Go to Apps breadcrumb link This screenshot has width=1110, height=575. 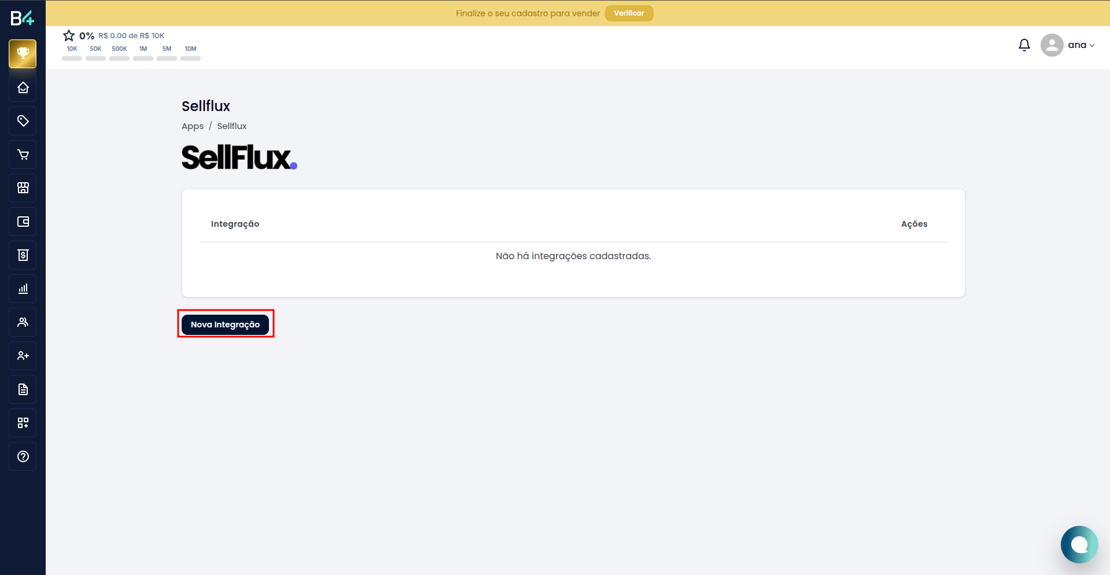point(193,126)
